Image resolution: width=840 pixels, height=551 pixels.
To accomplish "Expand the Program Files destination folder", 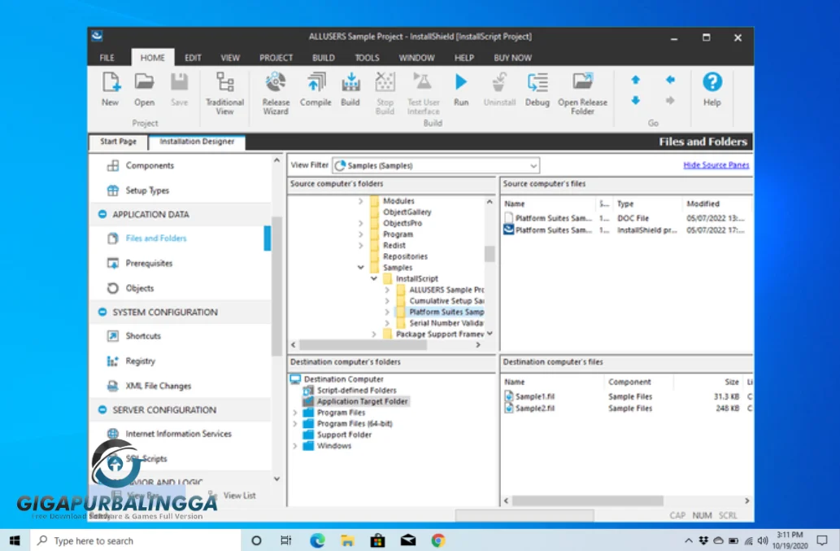I will coord(295,413).
